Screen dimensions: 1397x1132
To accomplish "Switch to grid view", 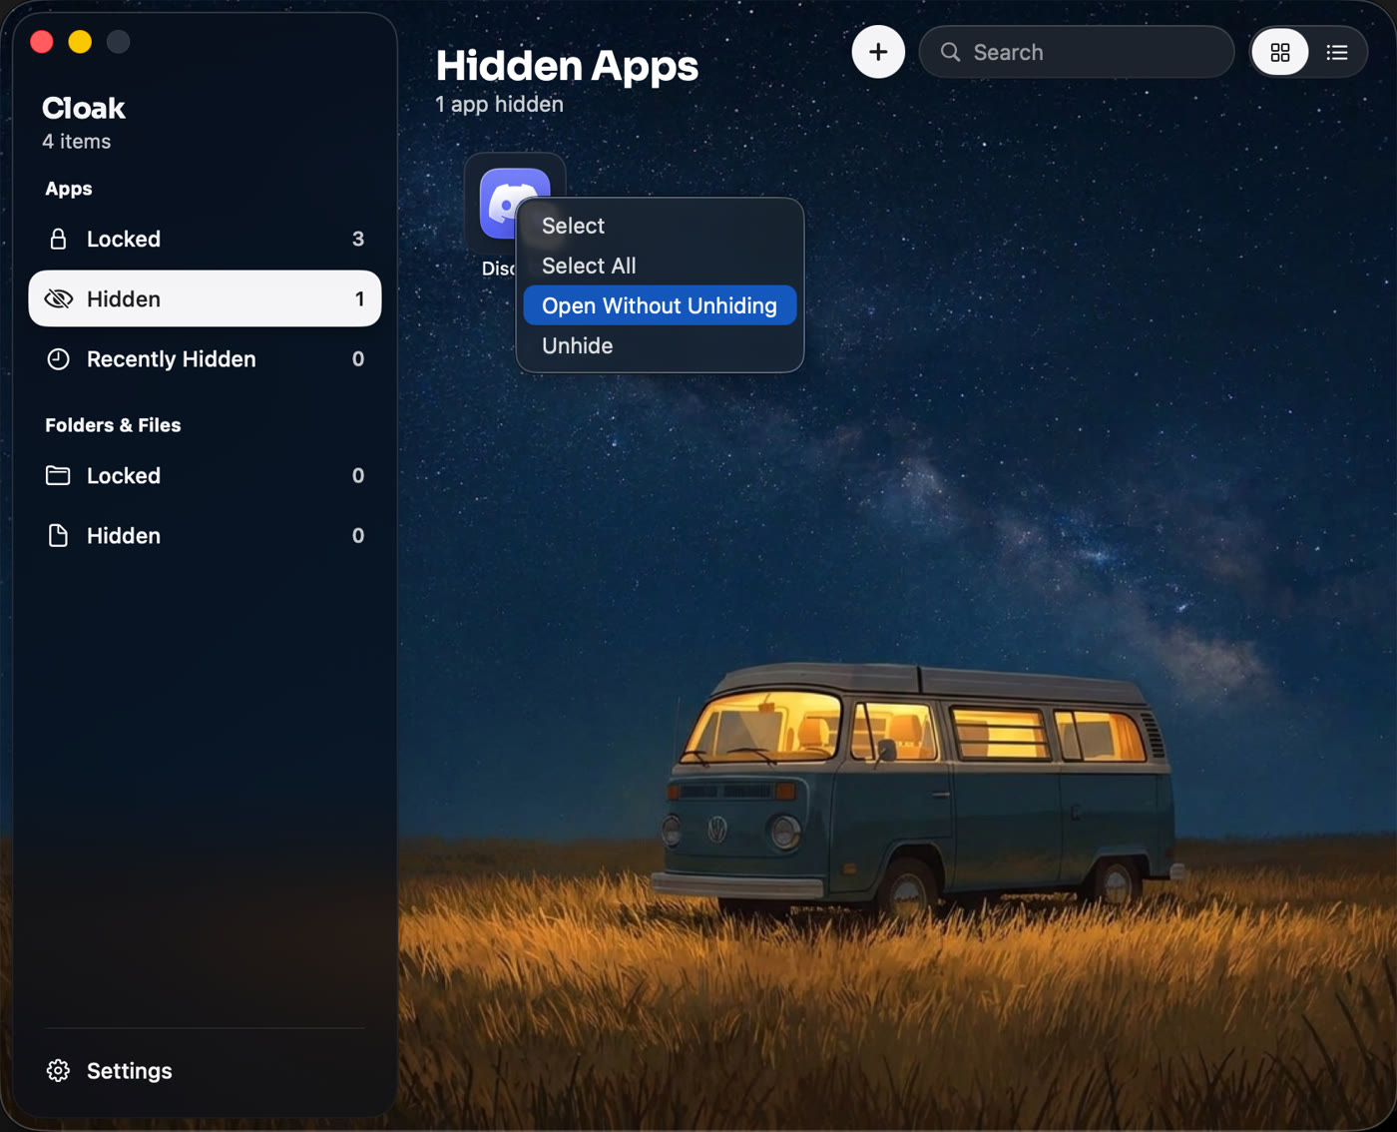I will pos(1280,52).
